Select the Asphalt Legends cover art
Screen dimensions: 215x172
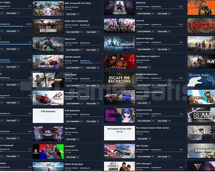48,62
